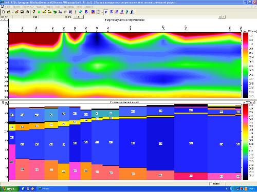
Task: Click the green Пуск start button
Action: point(9,188)
